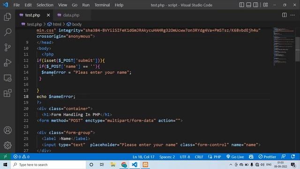Click the Go Live server button

coord(235,157)
